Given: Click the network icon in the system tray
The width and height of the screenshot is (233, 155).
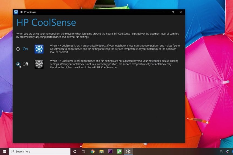Looking at the screenshot, I should click(x=221, y=151).
